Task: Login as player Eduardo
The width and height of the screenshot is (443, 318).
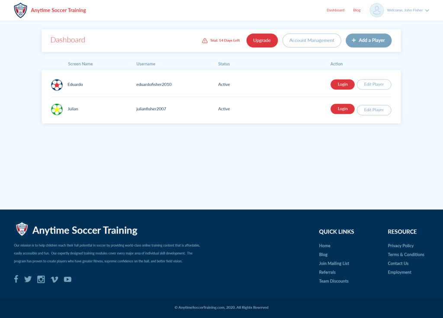Action: click(x=342, y=85)
